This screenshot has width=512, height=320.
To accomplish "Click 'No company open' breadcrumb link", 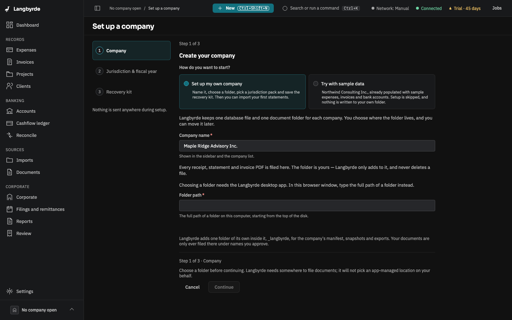I will (125, 8).
